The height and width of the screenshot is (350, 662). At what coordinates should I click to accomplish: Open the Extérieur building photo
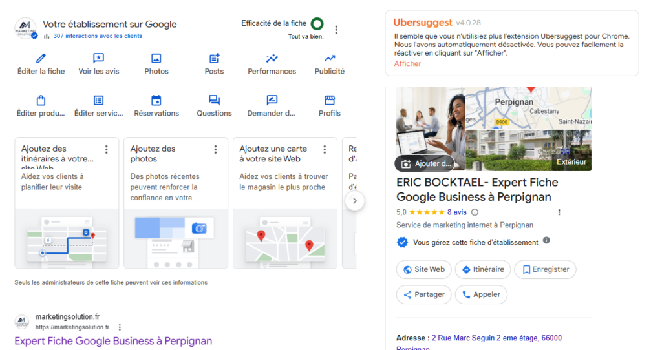click(529, 150)
